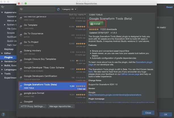Open the Sceneform plugin page link
The image size is (174, 118).
tap(144, 62)
